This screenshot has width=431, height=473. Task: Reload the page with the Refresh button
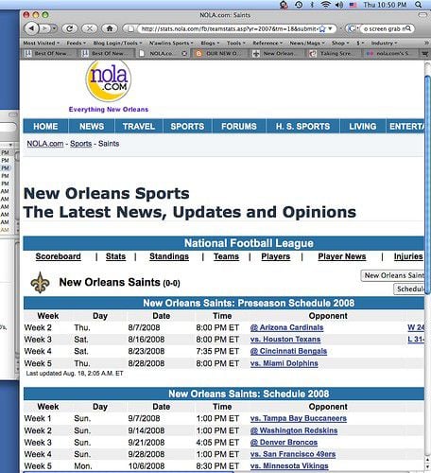[70, 28]
